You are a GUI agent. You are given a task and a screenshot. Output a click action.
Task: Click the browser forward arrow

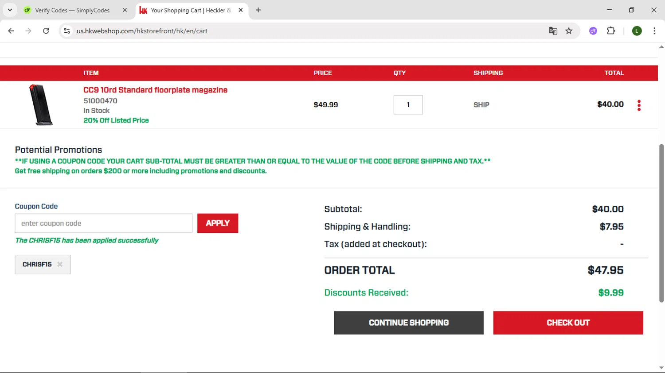[28, 31]
